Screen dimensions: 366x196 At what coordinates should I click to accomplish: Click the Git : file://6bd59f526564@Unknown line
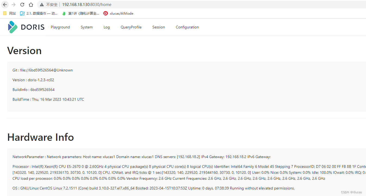pos(43,70)
